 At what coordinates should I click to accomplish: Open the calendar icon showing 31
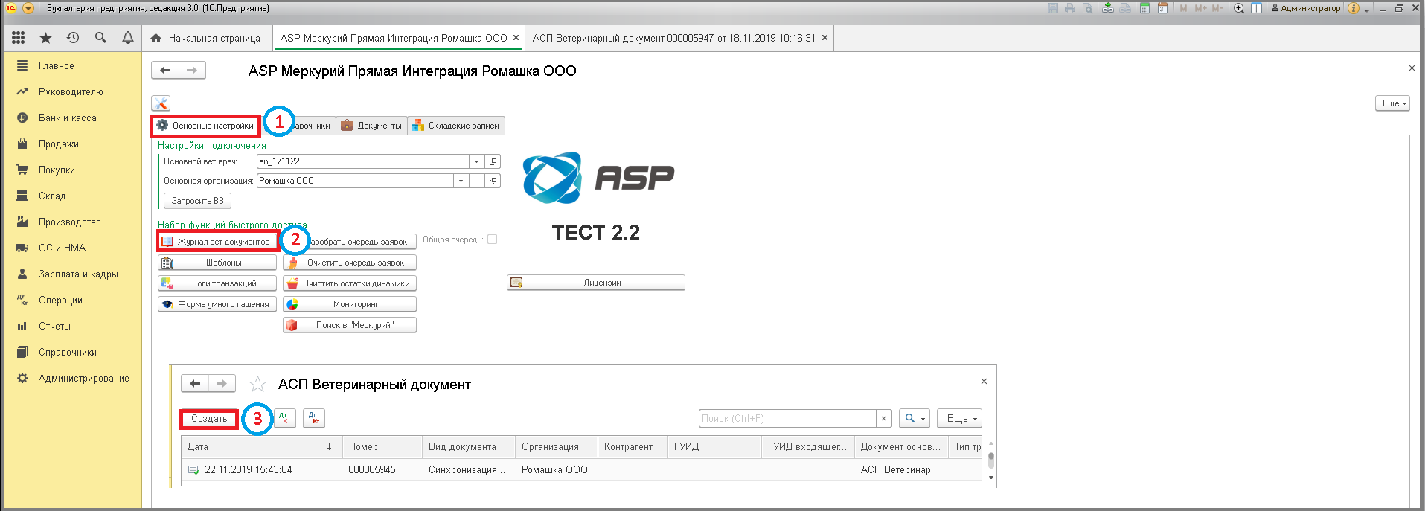click(x=1162, y=8)
